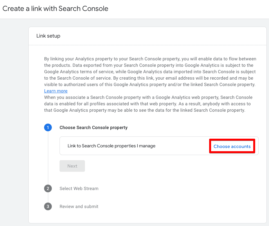Viewport: 269px width, 226px height.
Task: Click the Create a link with Search Console title
Action: 55,9
